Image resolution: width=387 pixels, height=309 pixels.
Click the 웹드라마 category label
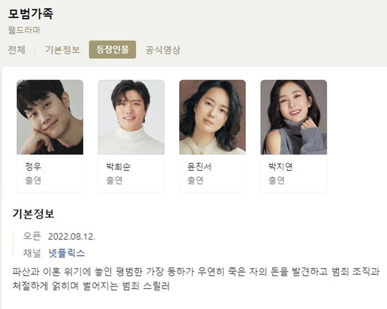pos(24,30)
